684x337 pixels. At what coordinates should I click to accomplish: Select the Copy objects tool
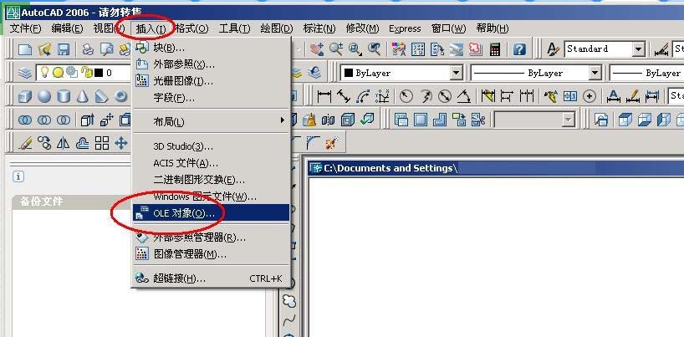point(44,143)
